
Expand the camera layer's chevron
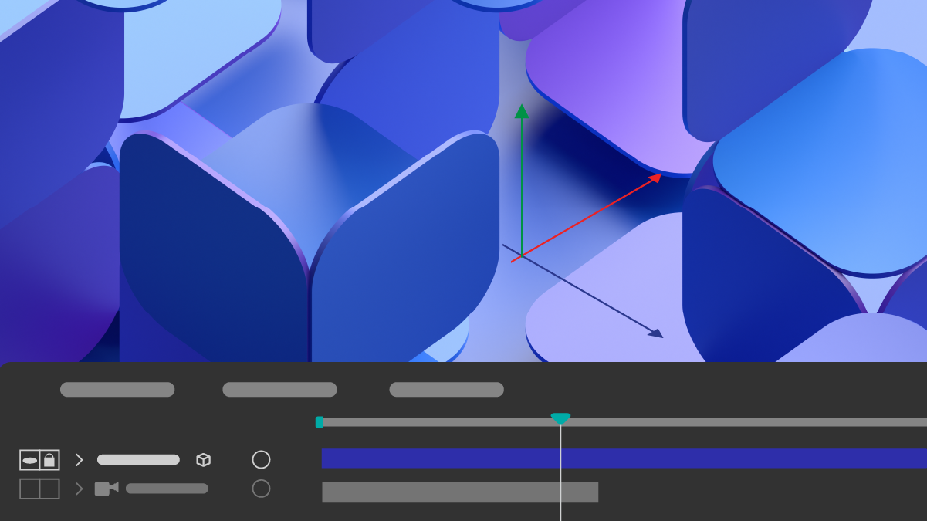[78, 488]
